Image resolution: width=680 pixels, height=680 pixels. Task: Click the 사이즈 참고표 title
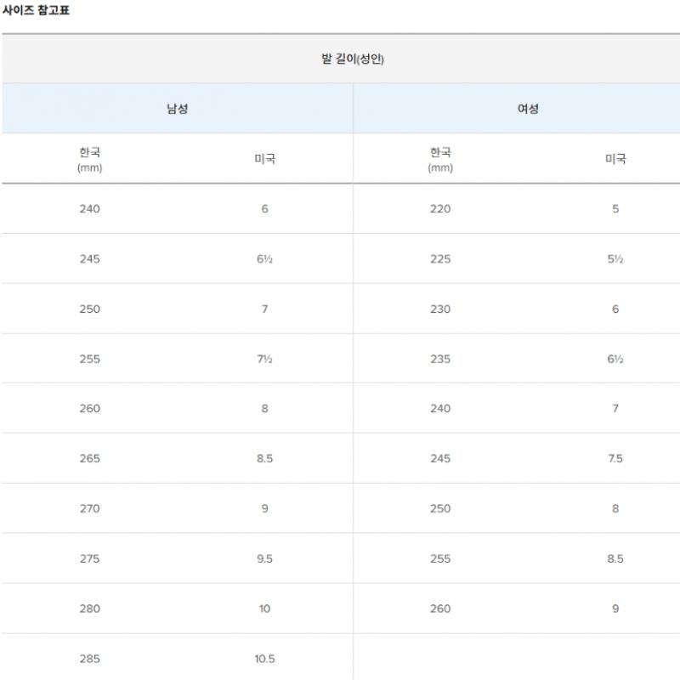37,10
